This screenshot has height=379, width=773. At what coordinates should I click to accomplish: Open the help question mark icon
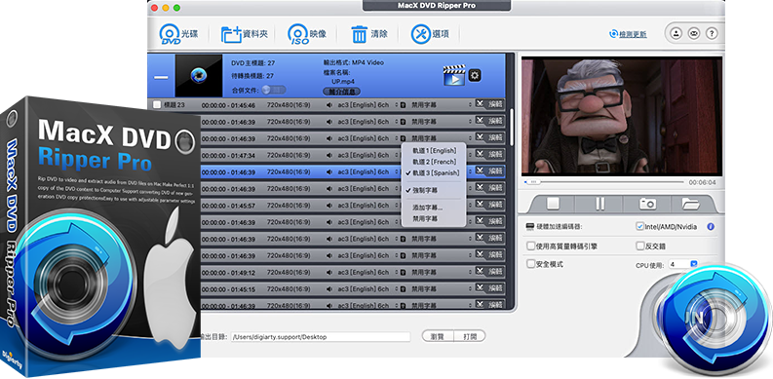pos(712,33)
